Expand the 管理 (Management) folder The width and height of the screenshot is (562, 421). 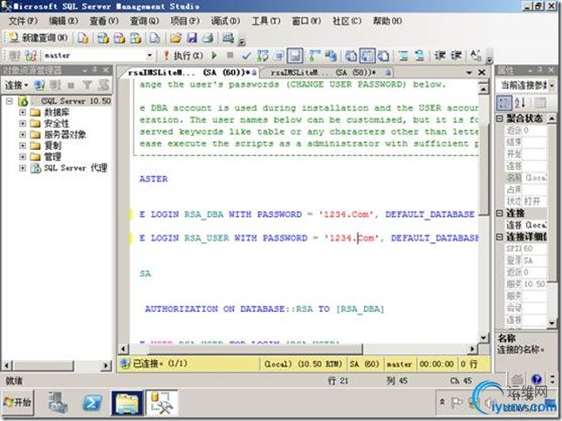(x=22, y=157)
